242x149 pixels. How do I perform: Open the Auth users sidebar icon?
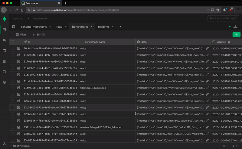pos(4,40)
